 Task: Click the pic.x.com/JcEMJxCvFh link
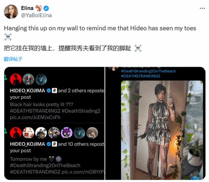point(35,117)
